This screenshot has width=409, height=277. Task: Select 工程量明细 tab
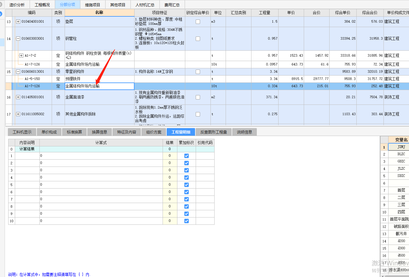[x=181, y=132]
